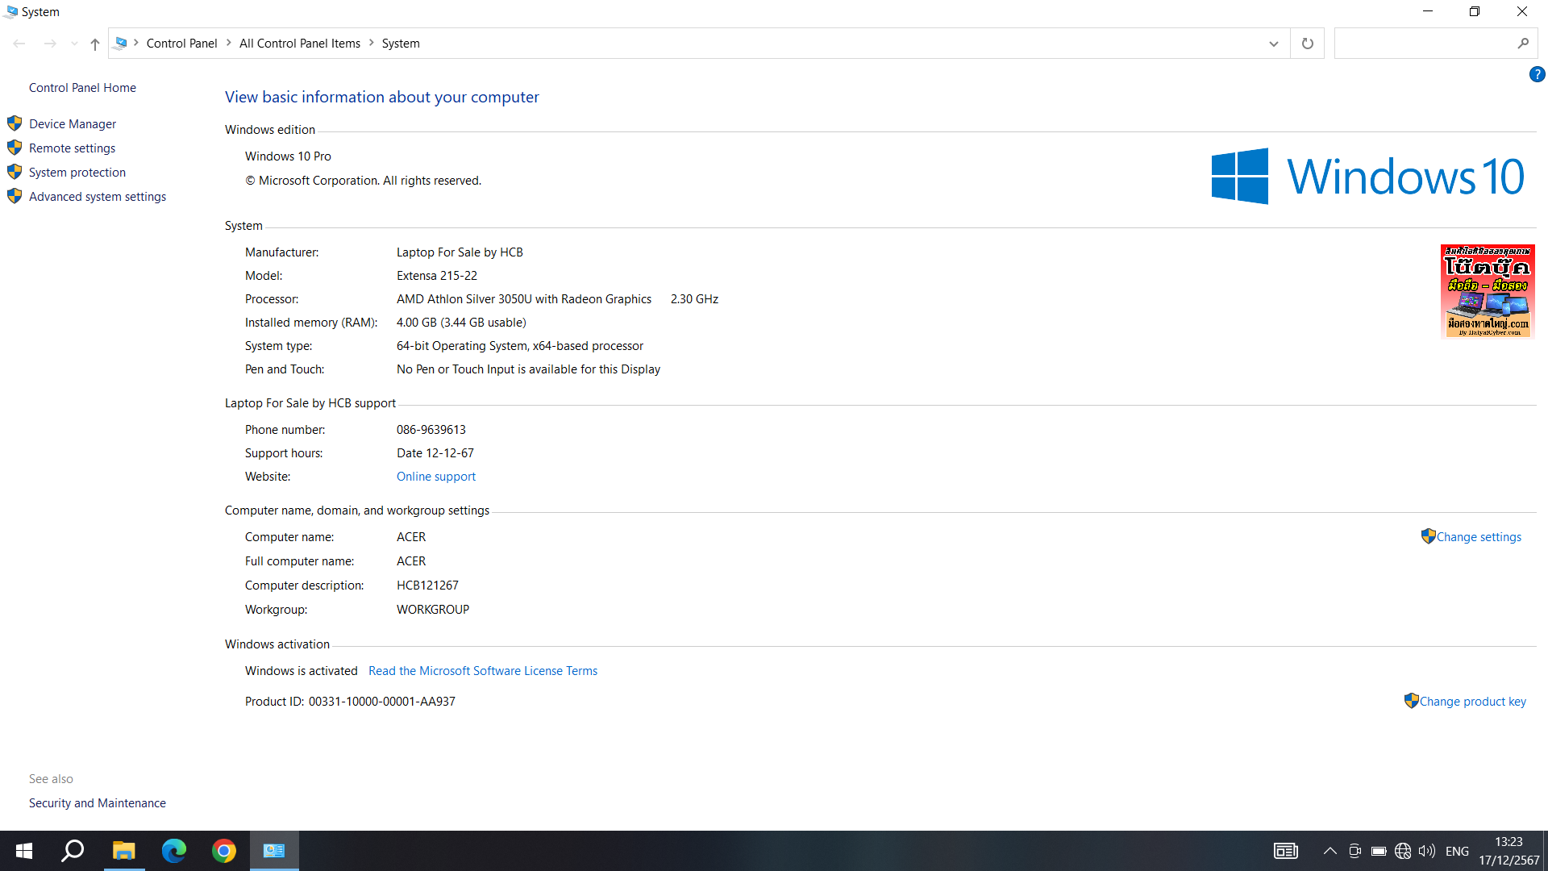
Task: Click the shield icon next to System protection
Action: point(15,172)
